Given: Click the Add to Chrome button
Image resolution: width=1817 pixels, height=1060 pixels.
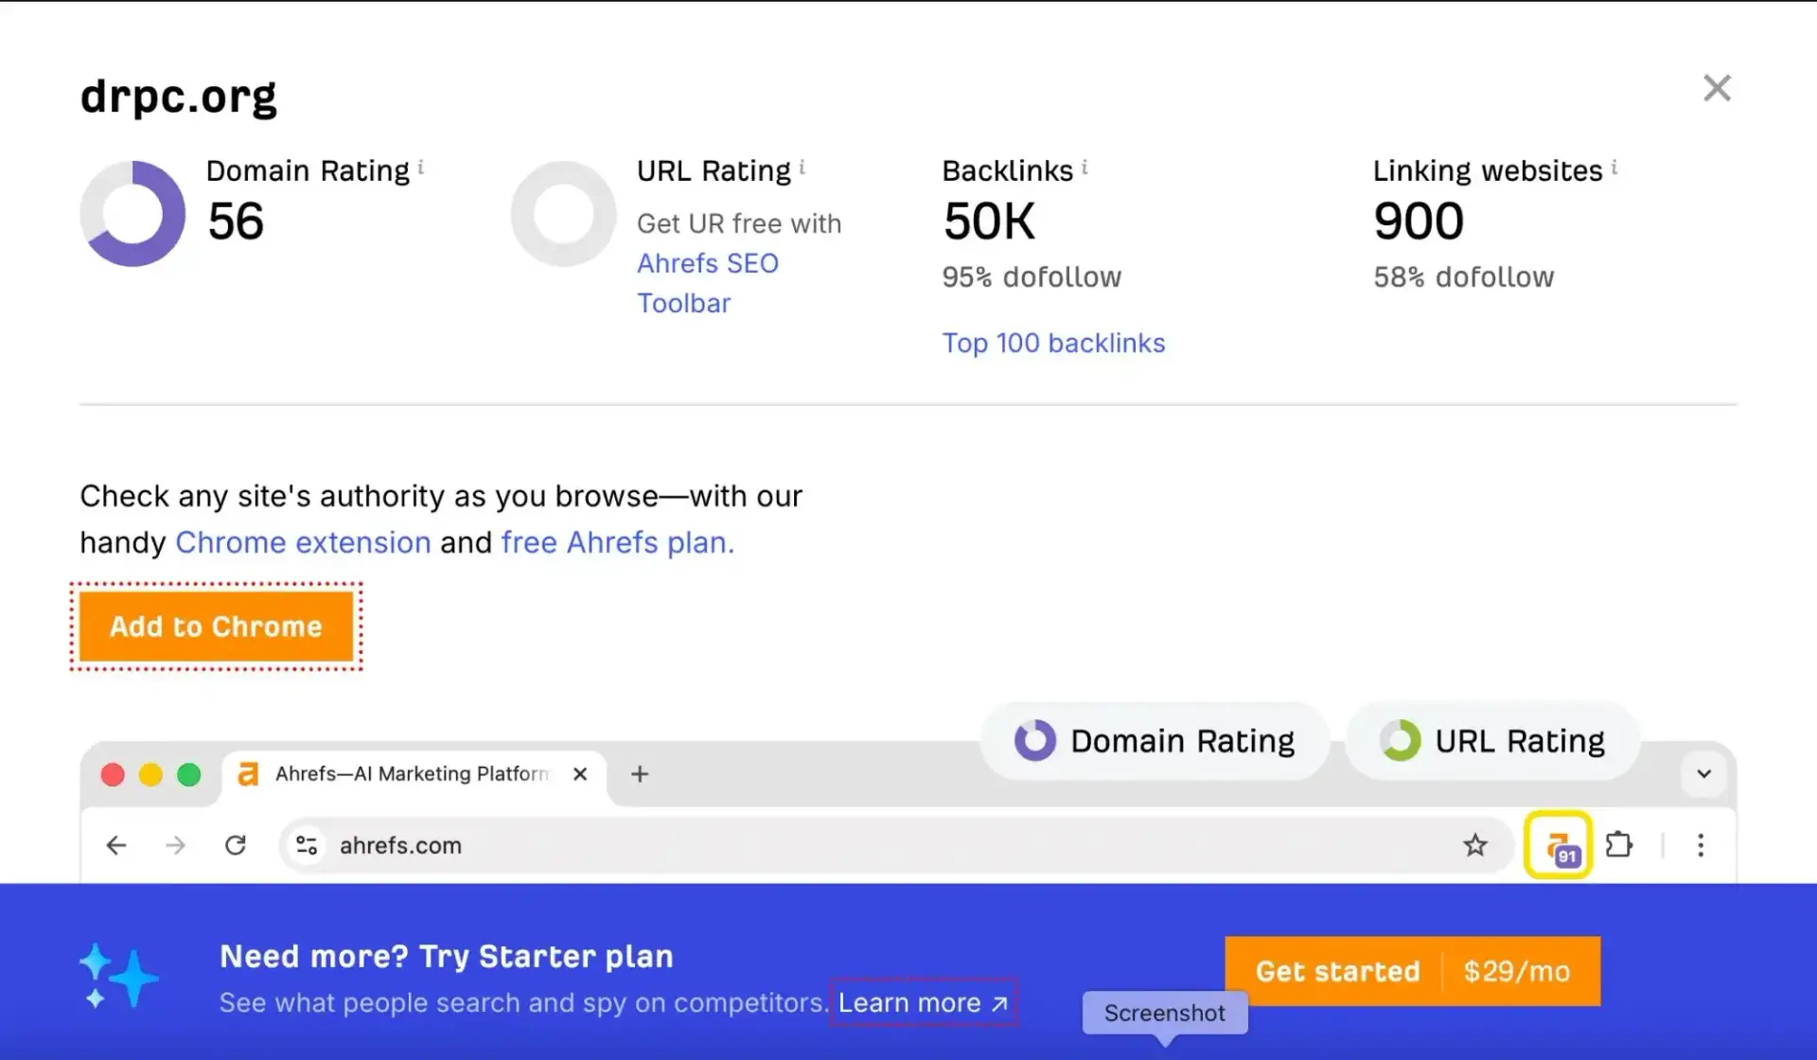Looking at the screenshot, I should [x=216, y=627].
